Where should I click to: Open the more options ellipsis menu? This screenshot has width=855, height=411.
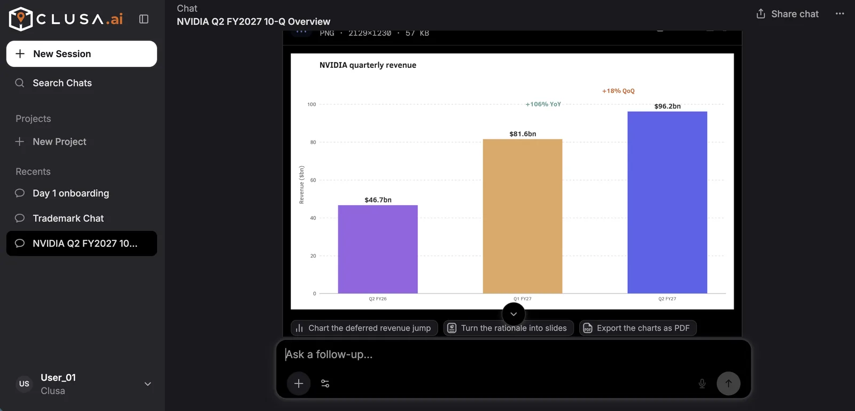click(840, 14)
